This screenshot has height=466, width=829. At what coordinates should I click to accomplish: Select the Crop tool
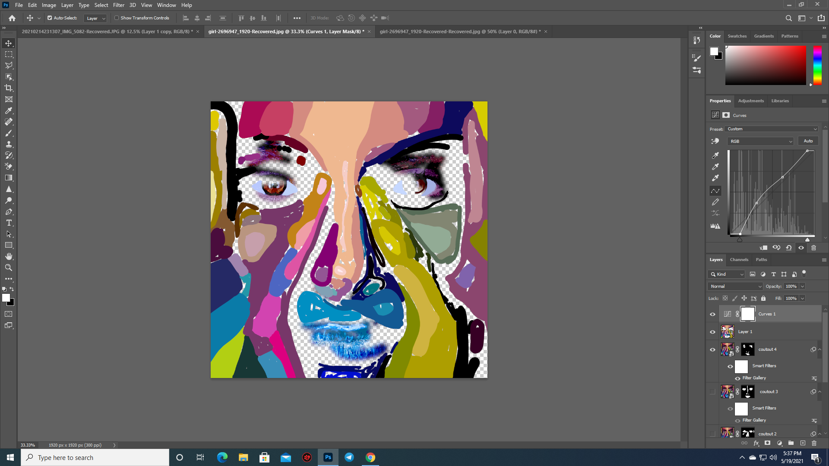9,88
